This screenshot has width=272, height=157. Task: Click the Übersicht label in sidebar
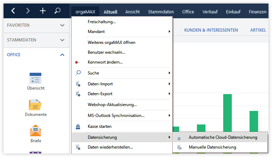(x=36, y=88)
